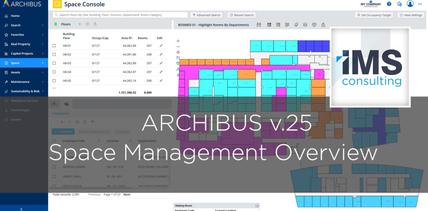Edit floor AB-01 with pencil icon
The width and height of the screenshot is (428, 211).
click(x=161, y=46)
